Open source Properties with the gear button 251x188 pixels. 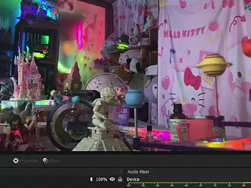click(26, 161)
